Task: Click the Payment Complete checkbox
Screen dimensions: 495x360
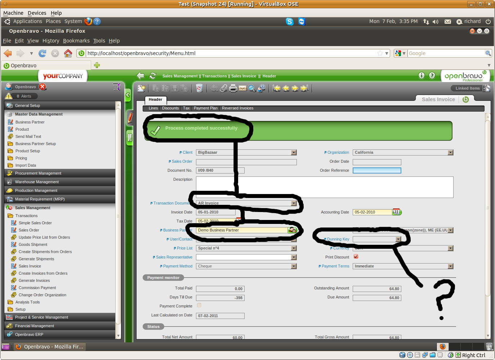Action: 199,305
